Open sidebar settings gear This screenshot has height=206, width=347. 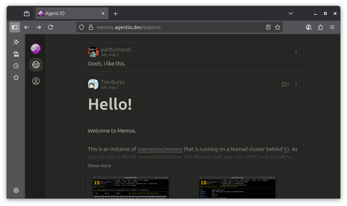tap(16, 190)
